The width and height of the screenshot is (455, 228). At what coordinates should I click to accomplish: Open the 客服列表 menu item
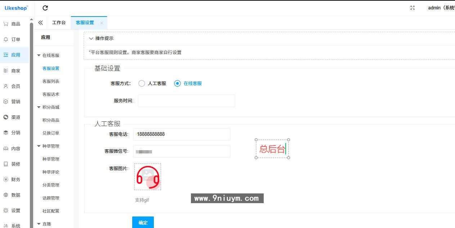click(x=50, y=81)
